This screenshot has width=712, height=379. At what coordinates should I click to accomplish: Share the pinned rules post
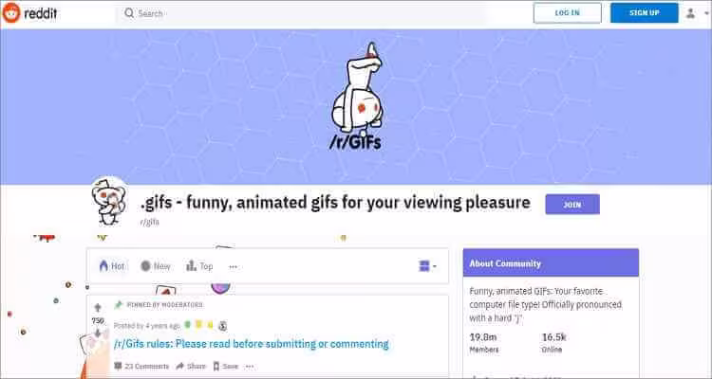(x=191, y=366)
